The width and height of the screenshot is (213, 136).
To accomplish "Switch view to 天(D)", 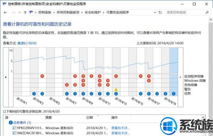I will coord(21,43).
